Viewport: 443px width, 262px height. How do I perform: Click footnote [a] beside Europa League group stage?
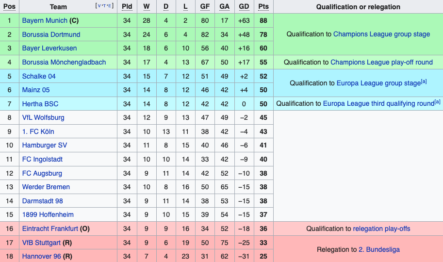point(424,82)
